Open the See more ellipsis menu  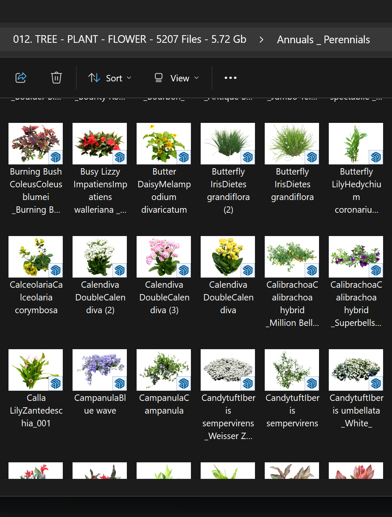[230, 78]
